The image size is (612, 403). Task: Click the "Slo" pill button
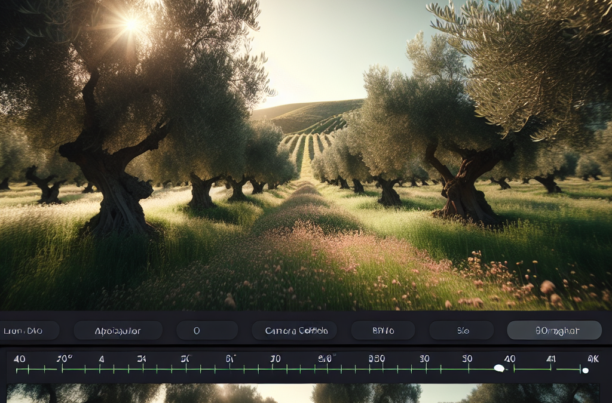(x=461, y=331)
